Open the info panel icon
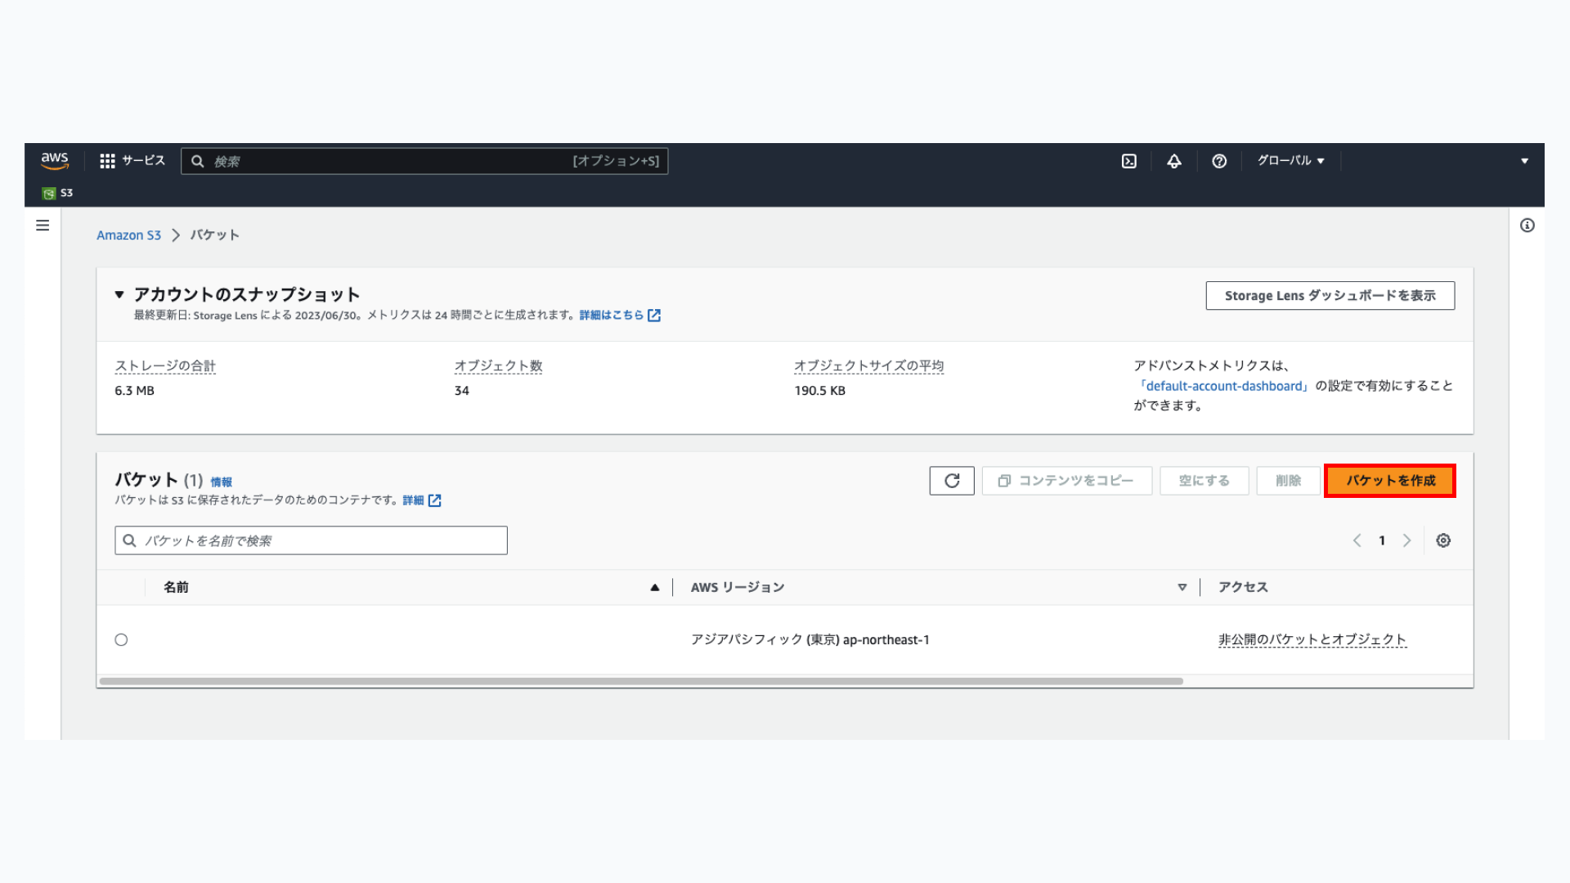The image size is (1570, 883). pos(1527,226)
